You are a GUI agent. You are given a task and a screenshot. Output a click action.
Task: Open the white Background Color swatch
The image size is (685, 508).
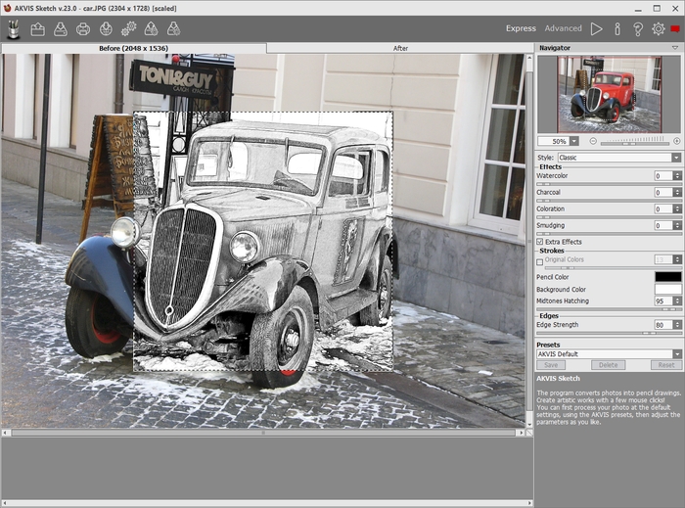pos(668,289)
